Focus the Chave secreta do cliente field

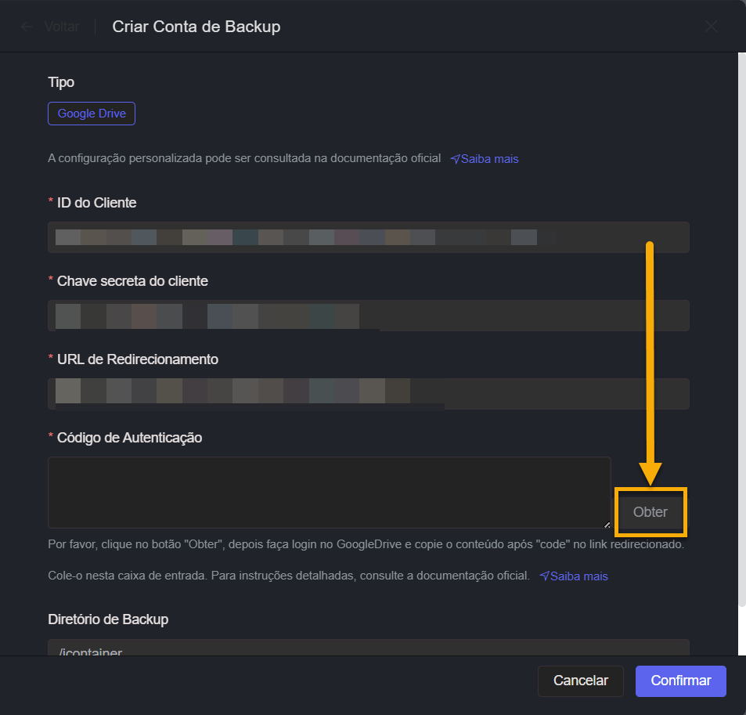pos(368,315)
